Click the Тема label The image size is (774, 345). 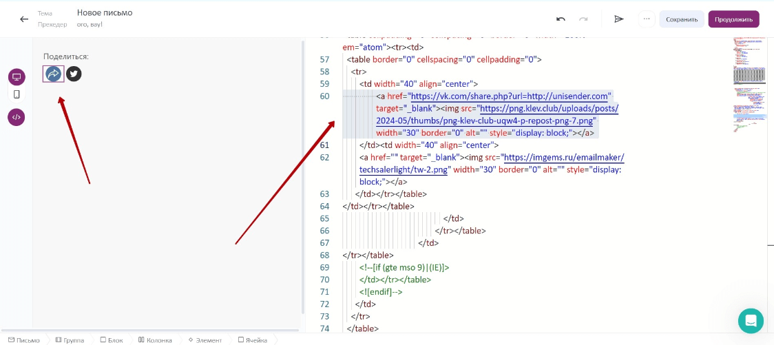(x=45, y=13)
